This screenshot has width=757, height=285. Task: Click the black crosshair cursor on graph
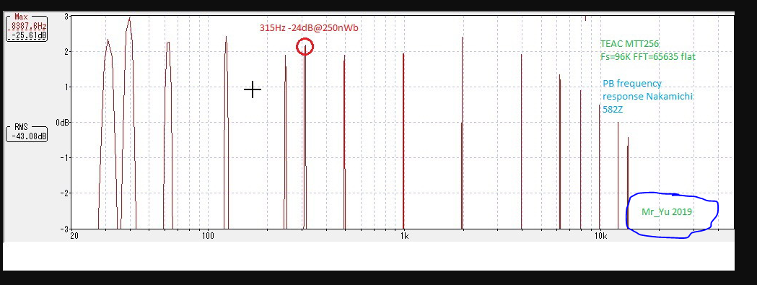[x=253, y=90]
